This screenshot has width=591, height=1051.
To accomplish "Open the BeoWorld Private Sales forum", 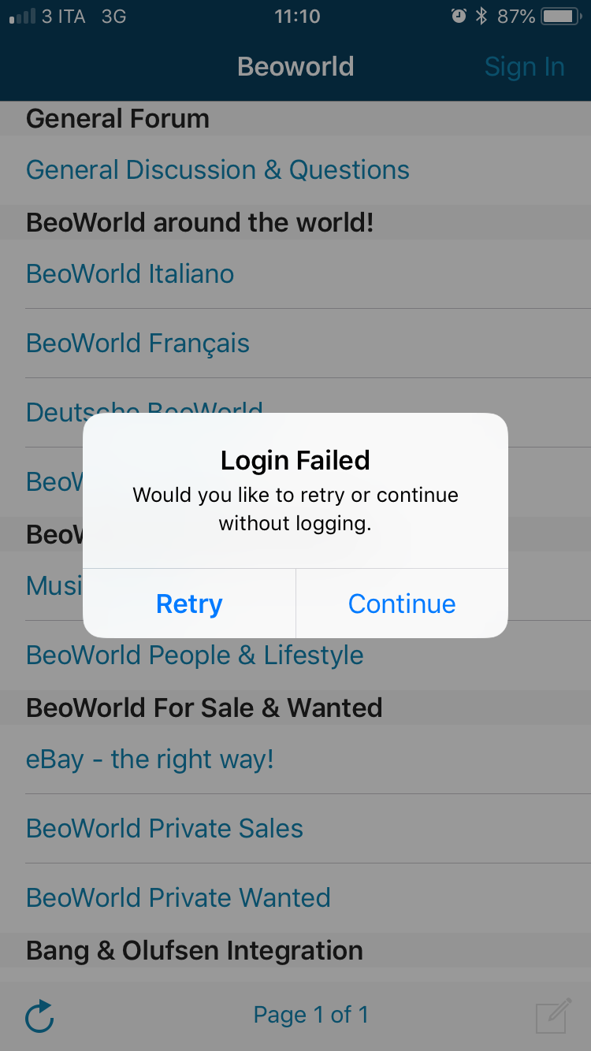I will [x=165, y=829].
